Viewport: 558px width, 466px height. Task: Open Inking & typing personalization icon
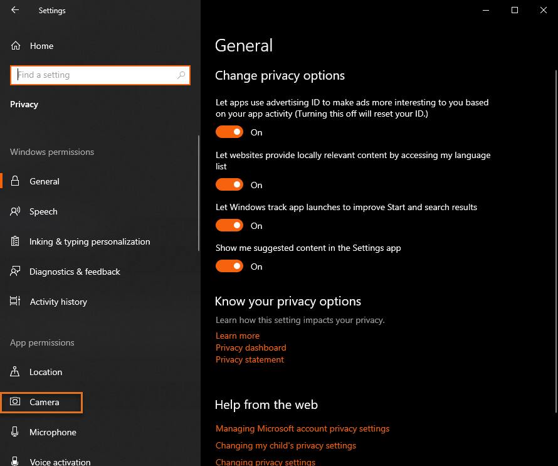click(15, 241)
